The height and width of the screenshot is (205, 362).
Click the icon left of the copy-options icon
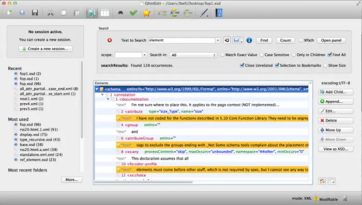coord(322,181)
